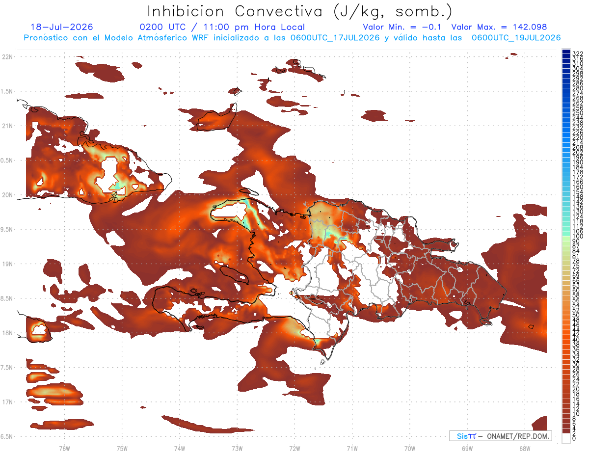Viewport: 589px width, 455px height.
Task: Click the '22N' latitude label
Action: point(7,57)
